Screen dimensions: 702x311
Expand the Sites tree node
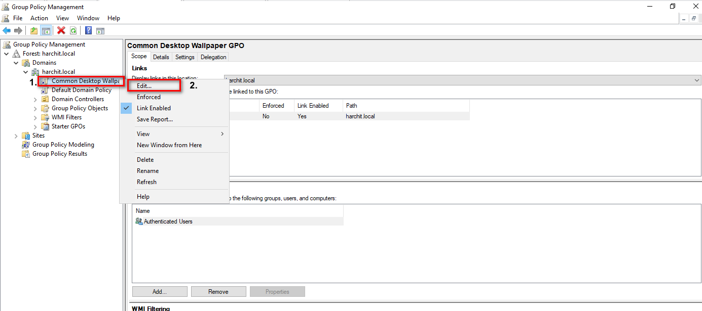[16, 136]
